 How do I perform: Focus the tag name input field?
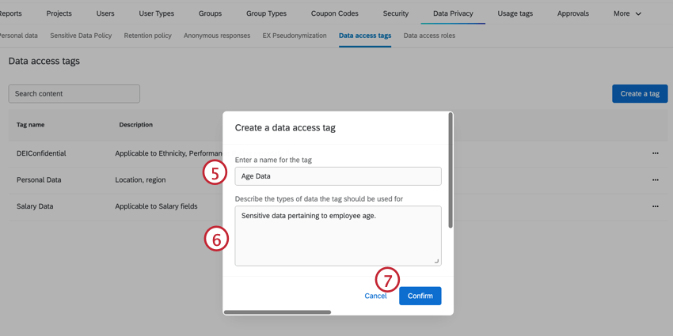[338, 176]
